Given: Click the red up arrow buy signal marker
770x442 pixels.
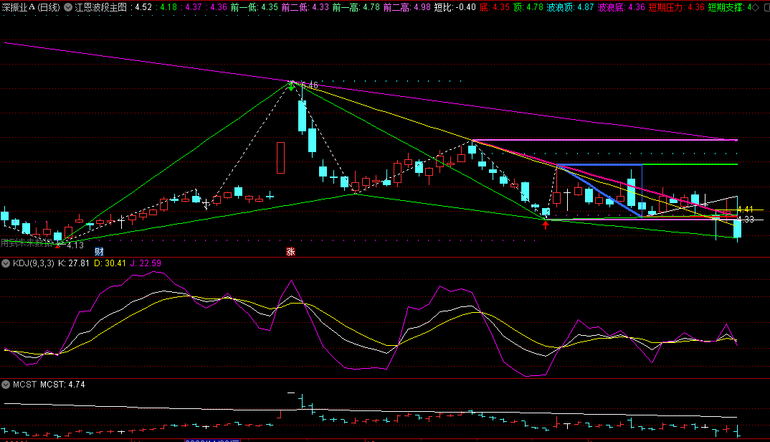Looking at the screenshot, I should (x=545, y=225).
